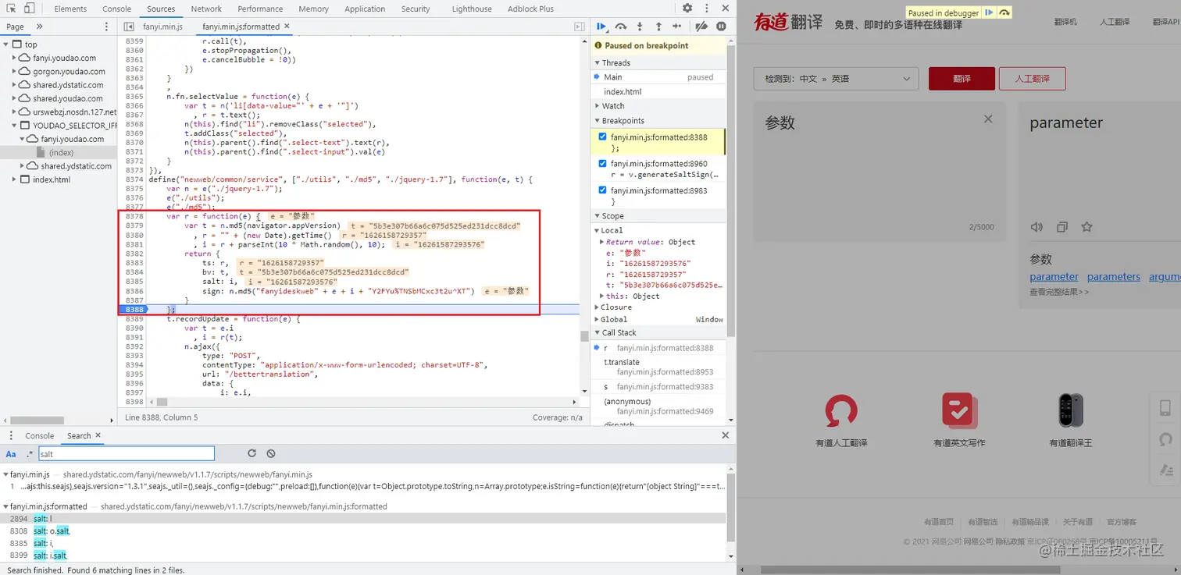The image size is (1181, 575).
Task: Clear the search results icon
Action: click(x=270, y=453)
